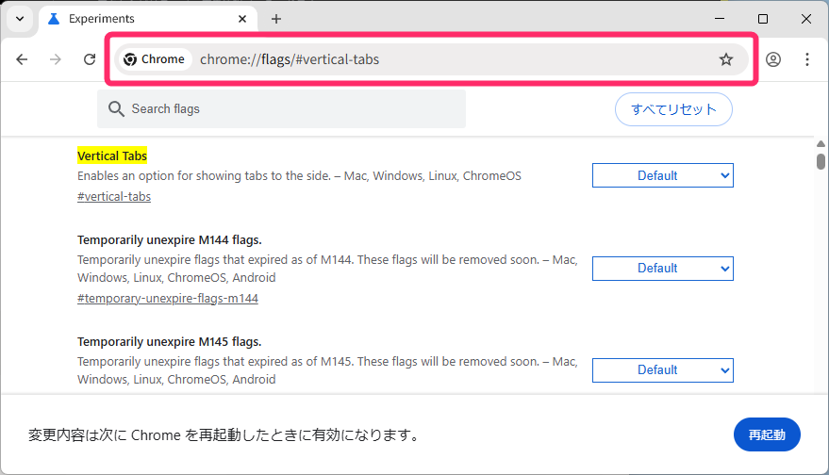Bookmark this page with the star icon
The image size is (829, 475).
click(x=726, y=59)
